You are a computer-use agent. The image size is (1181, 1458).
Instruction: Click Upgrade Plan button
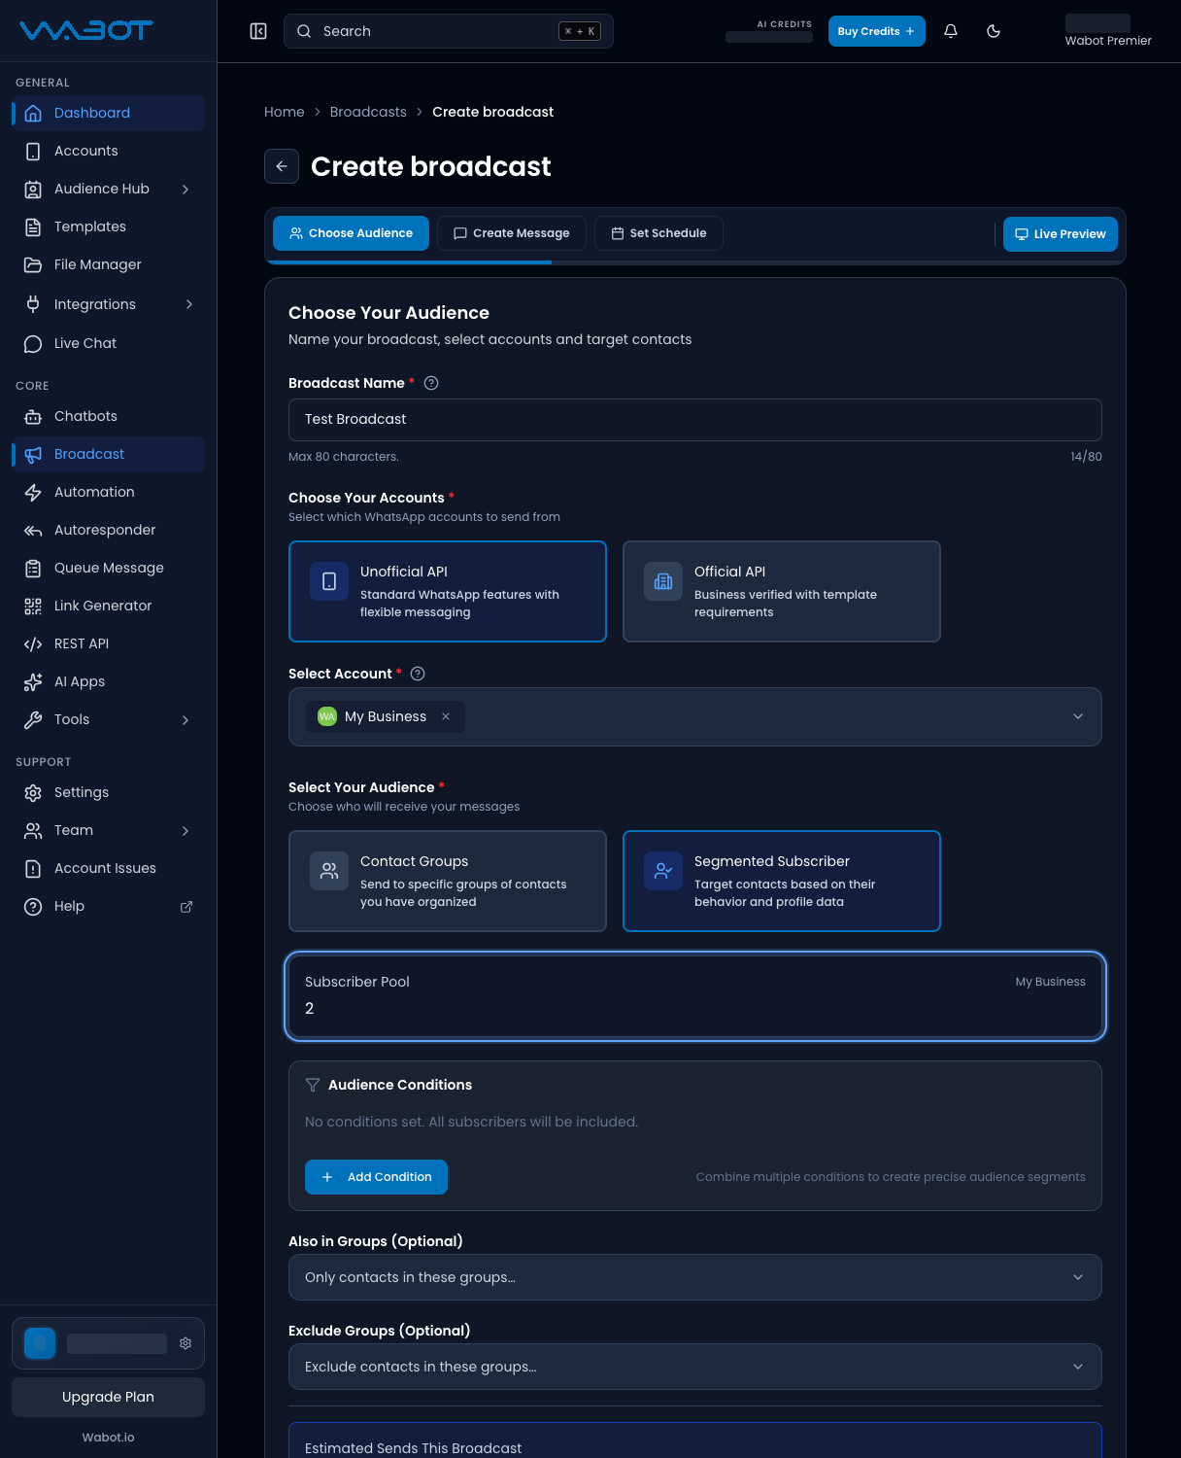tap(108, 1397)
